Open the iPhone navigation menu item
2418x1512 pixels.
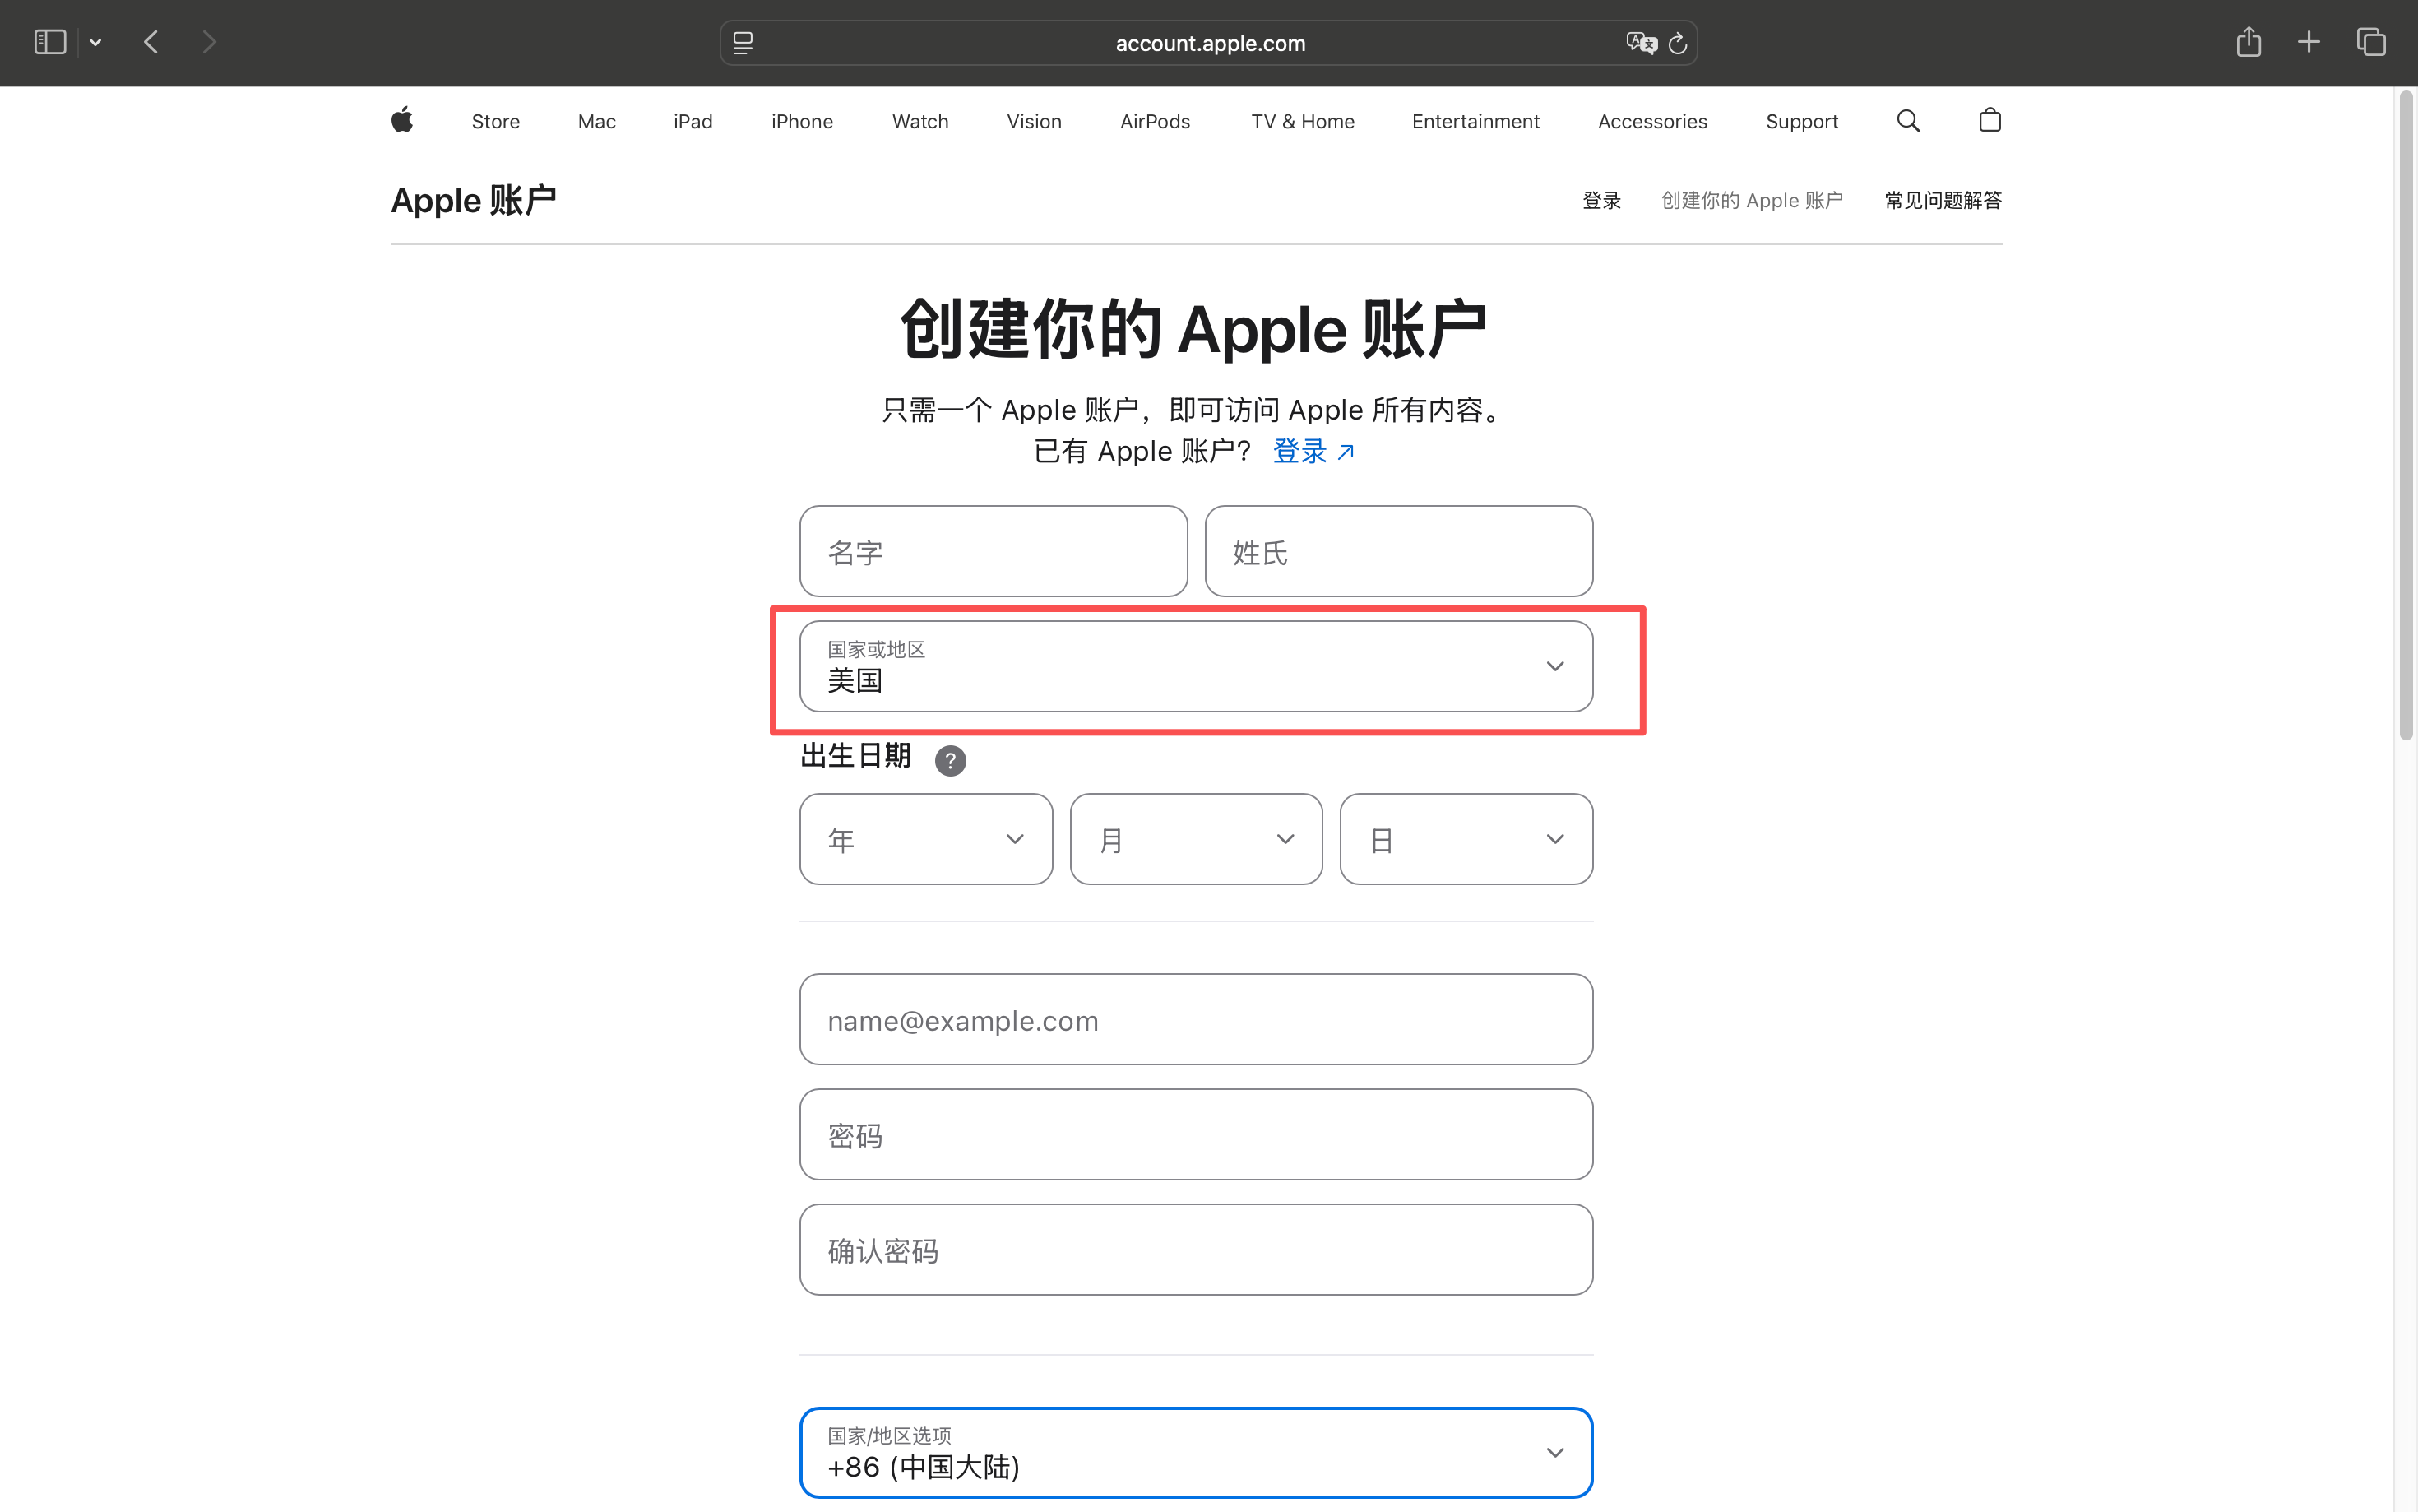(802, 121)
